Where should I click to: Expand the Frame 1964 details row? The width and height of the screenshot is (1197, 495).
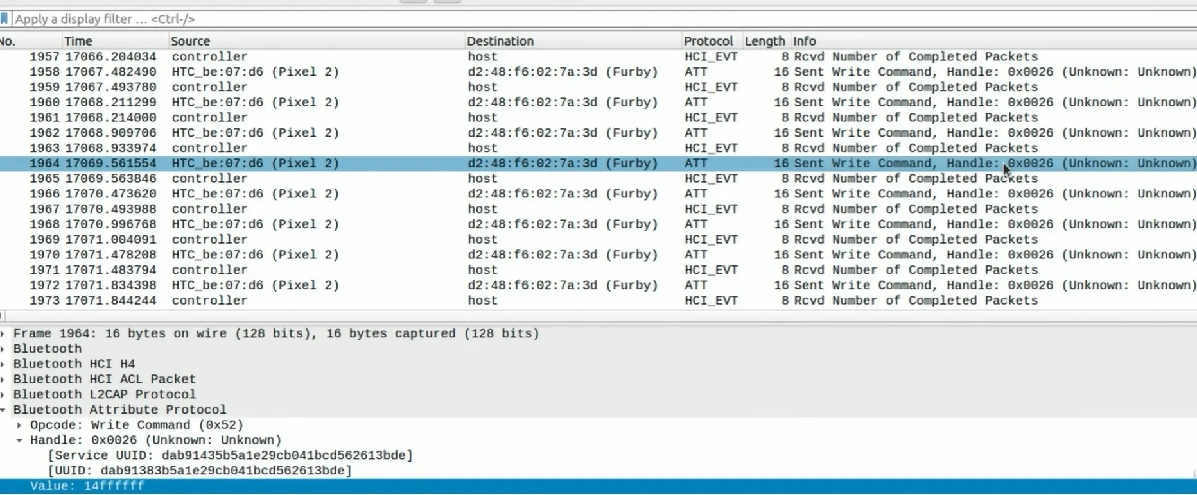coord(4,333)
